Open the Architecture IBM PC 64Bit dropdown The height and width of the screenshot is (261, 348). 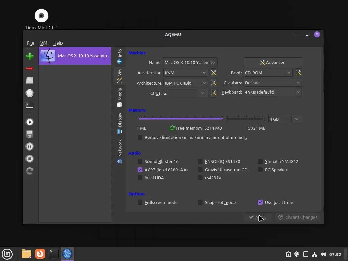[185, 83]
